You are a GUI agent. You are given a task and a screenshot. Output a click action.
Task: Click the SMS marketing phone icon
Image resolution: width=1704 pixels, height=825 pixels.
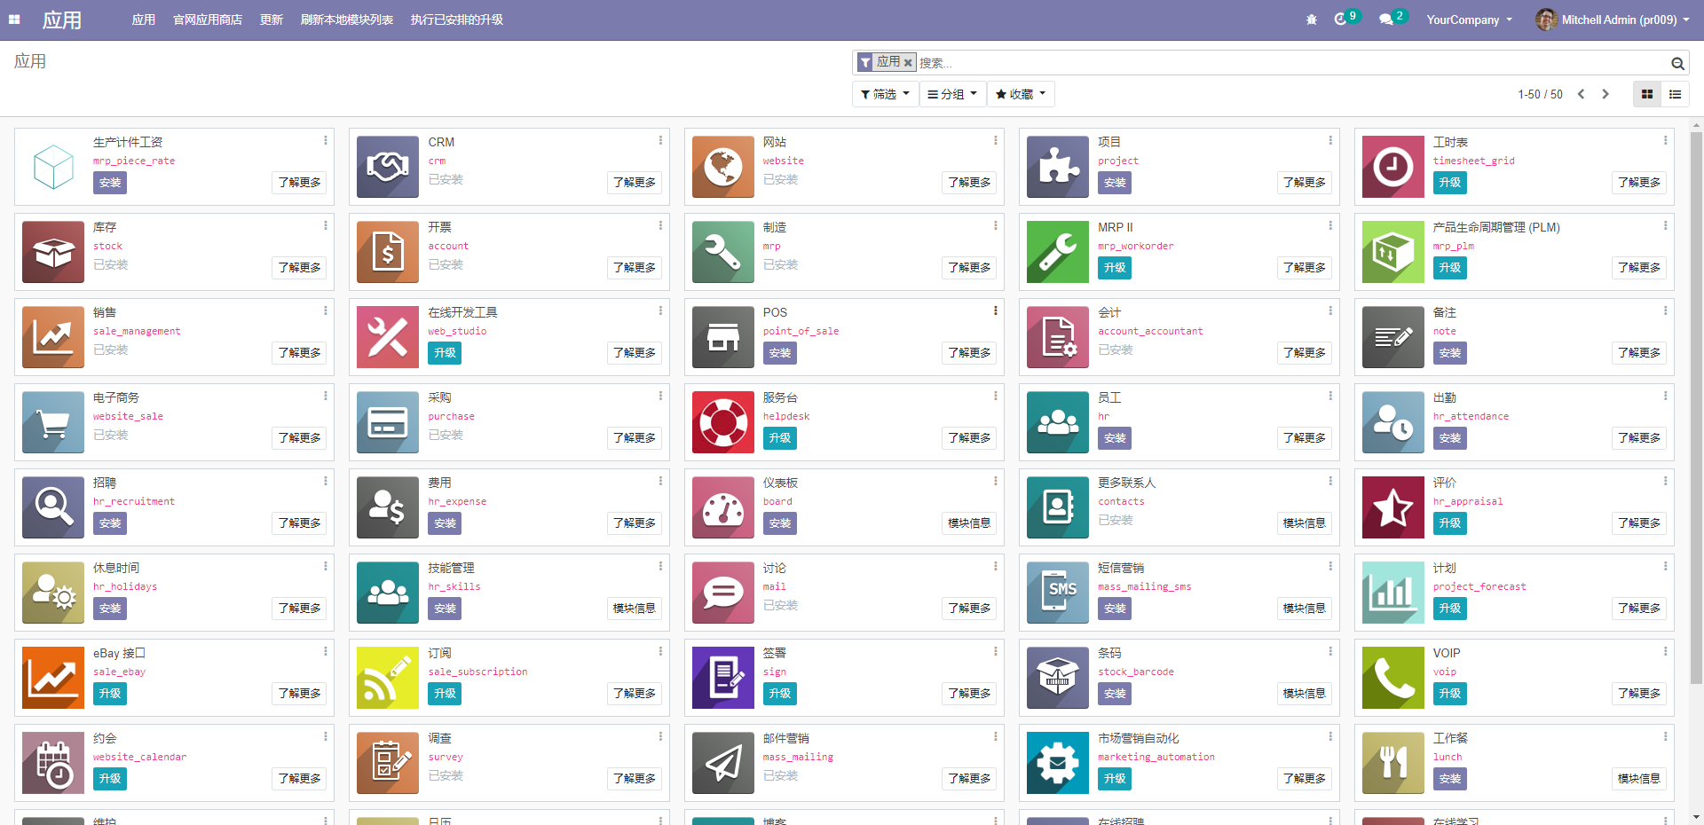(x=1058, y=593)
